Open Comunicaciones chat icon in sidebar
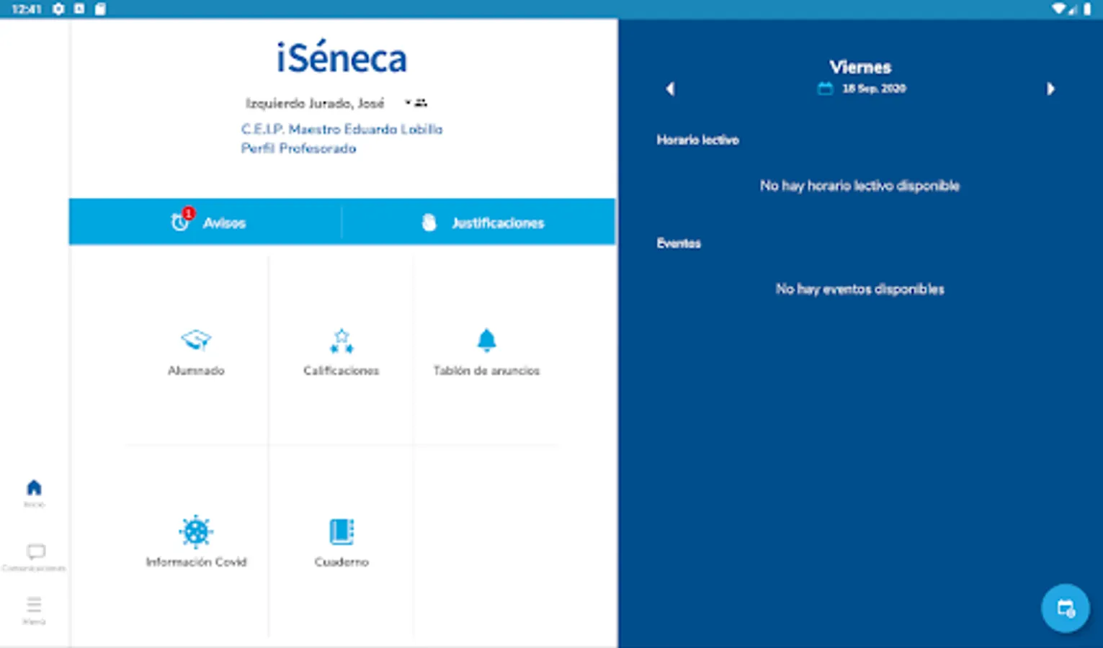 tap(35, 552)
